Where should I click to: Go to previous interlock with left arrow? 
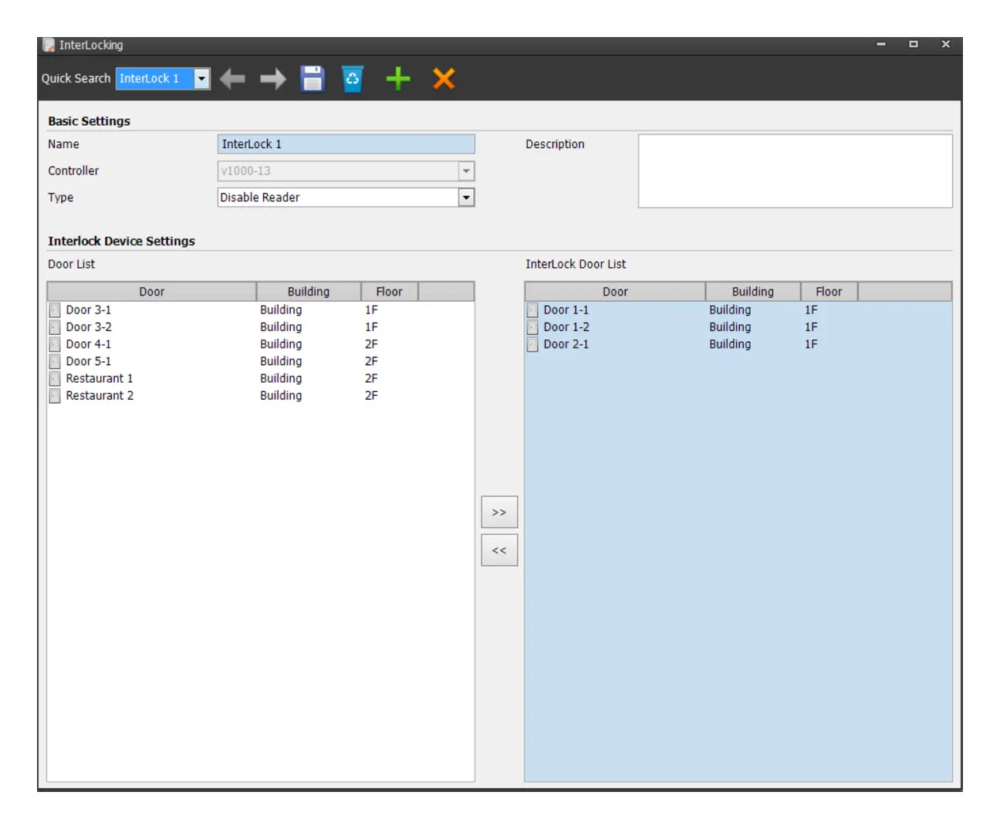(x=232, y=79)
